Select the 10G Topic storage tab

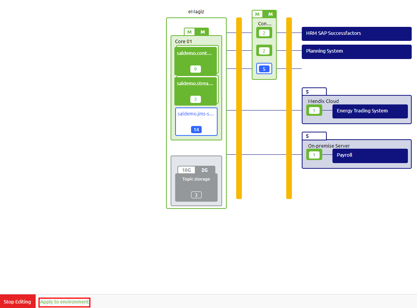(x=187, y=170)
